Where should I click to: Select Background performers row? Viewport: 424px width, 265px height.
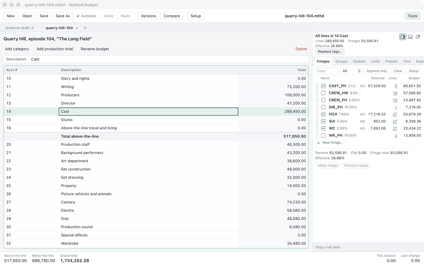[156, 153]
